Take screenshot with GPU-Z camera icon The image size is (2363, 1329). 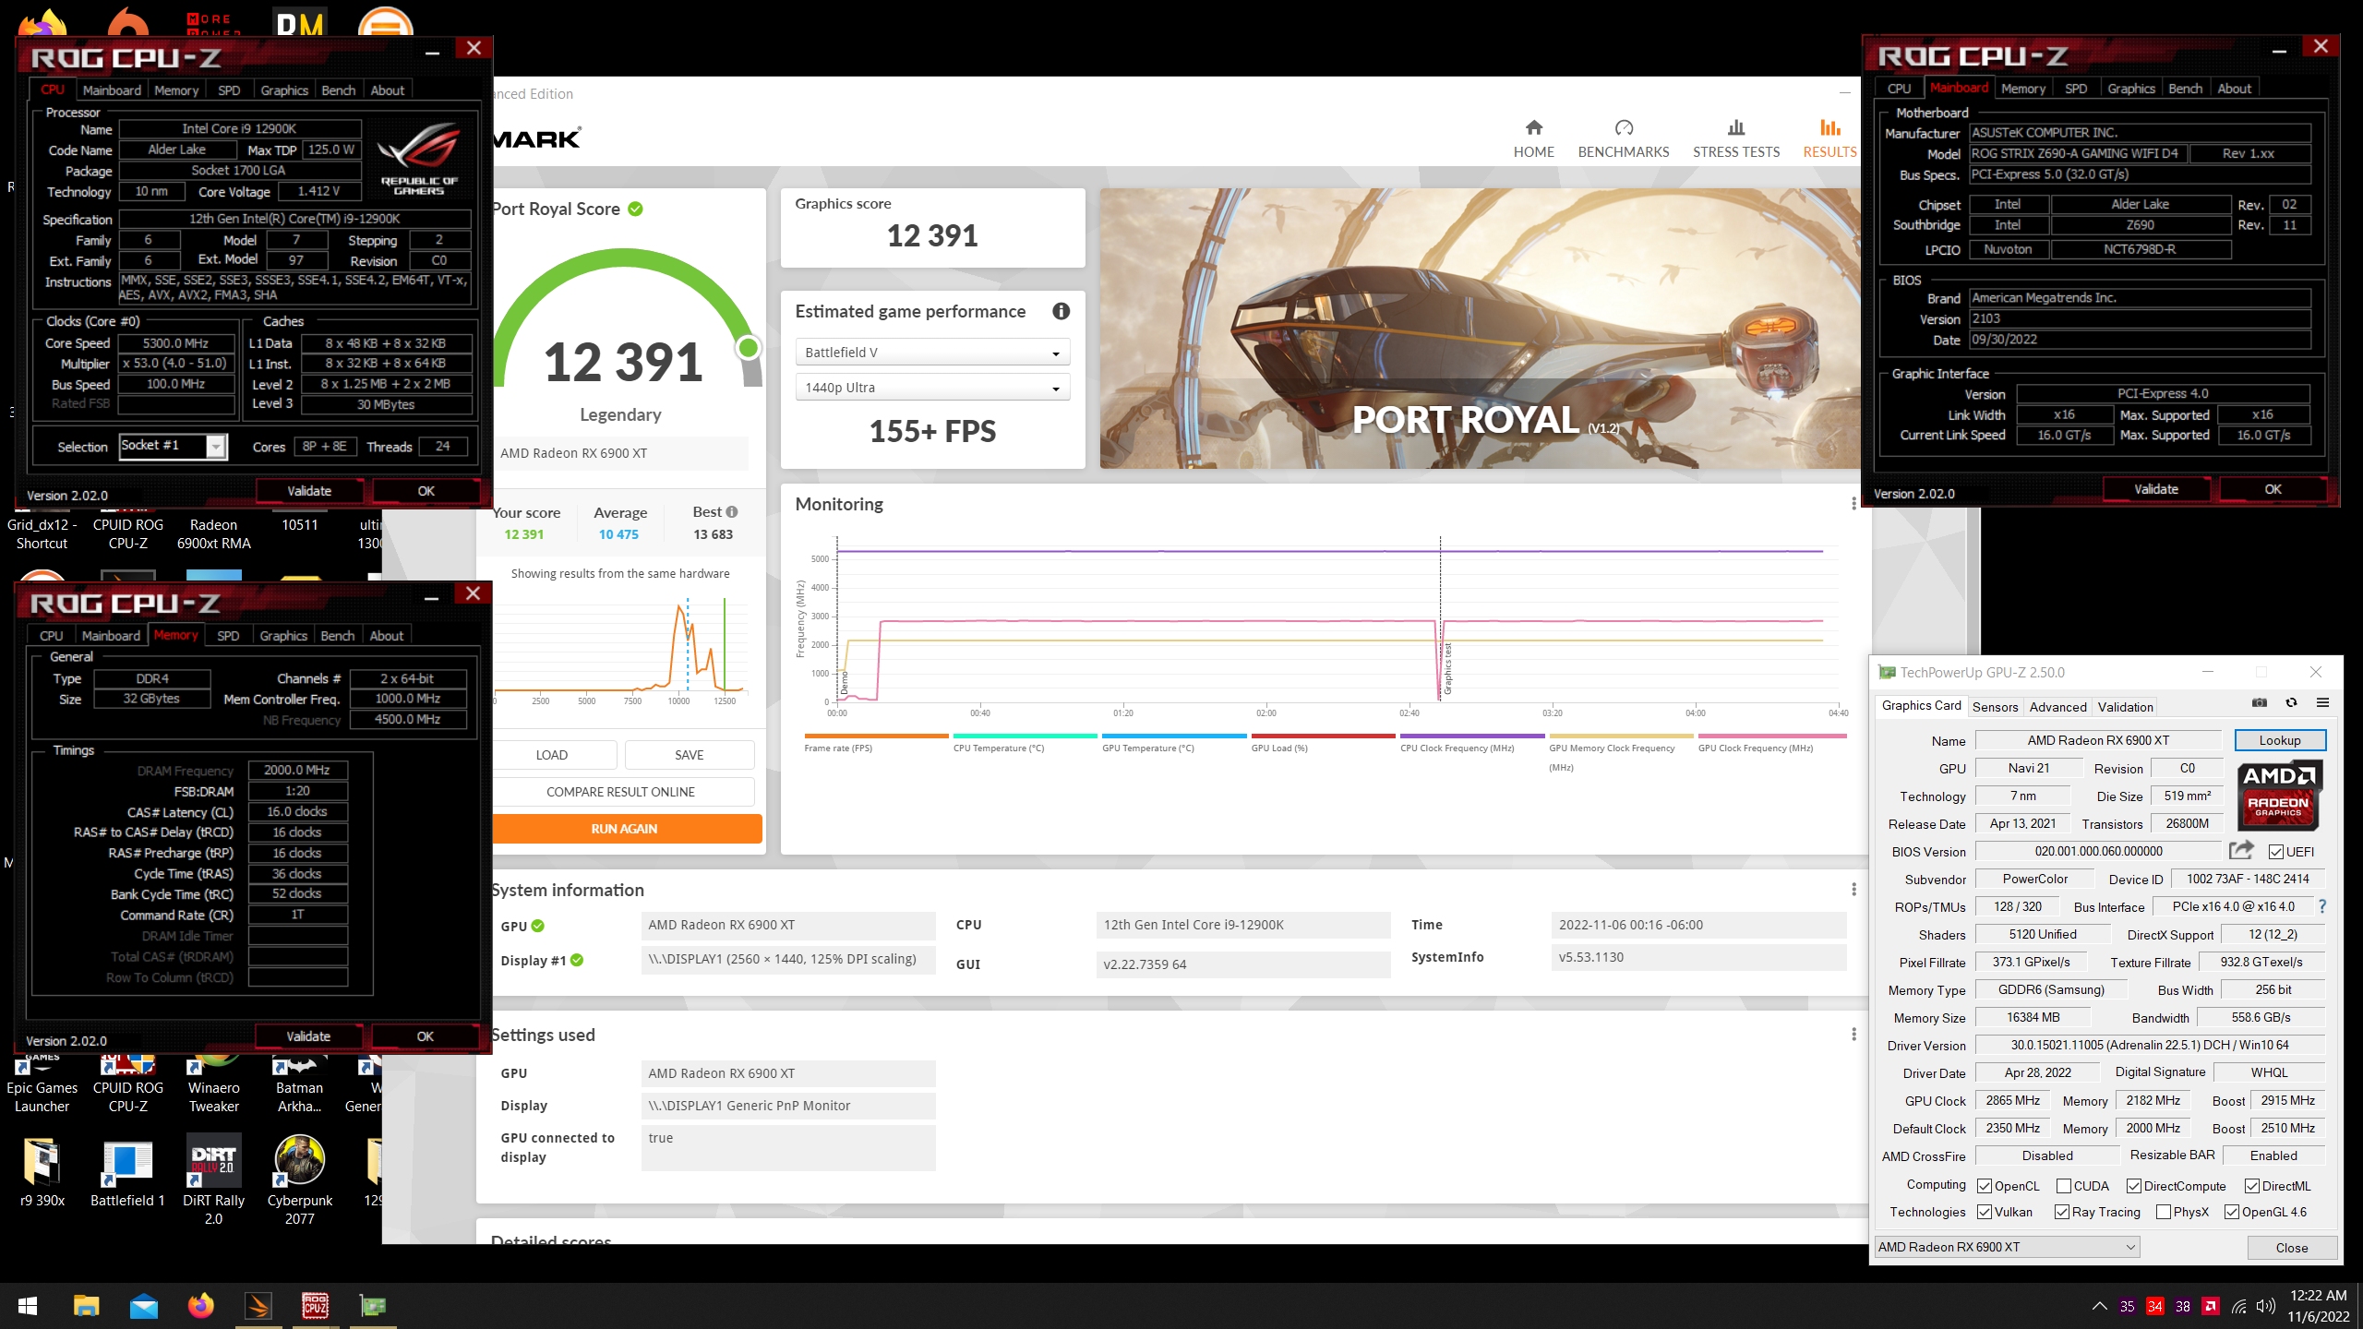pos(2259,703)
